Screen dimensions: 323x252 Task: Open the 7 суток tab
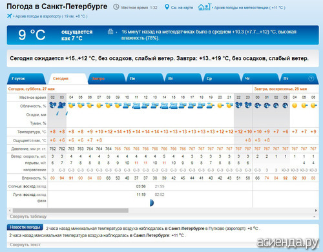tap(26, 79)
